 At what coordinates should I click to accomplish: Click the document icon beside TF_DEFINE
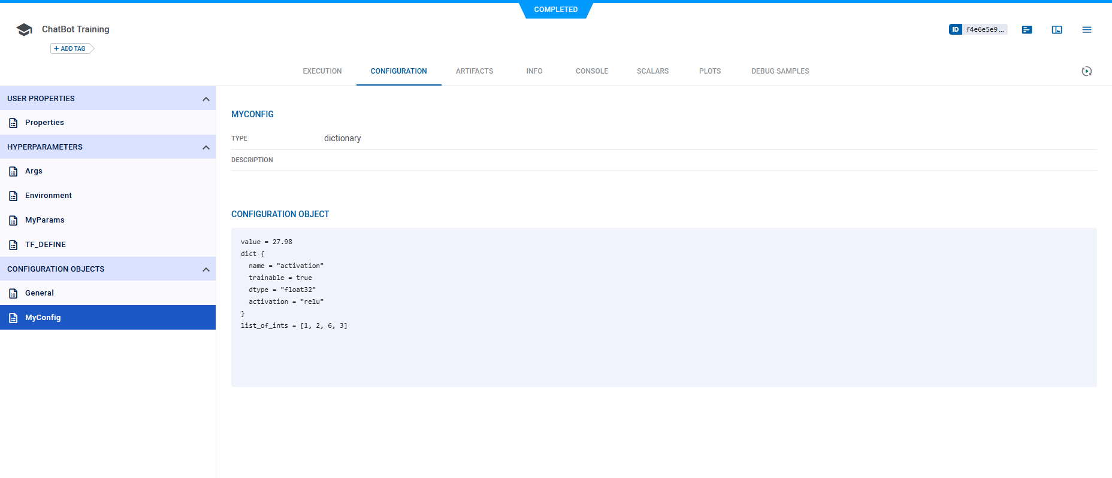pos(13,245)
